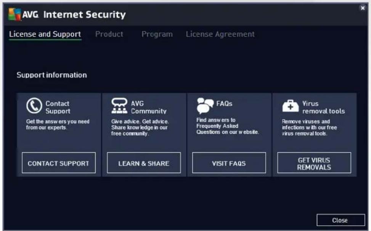
Task: Click the Contact Support phone icon
Action: pyautogui.click(x=34, y=106)
